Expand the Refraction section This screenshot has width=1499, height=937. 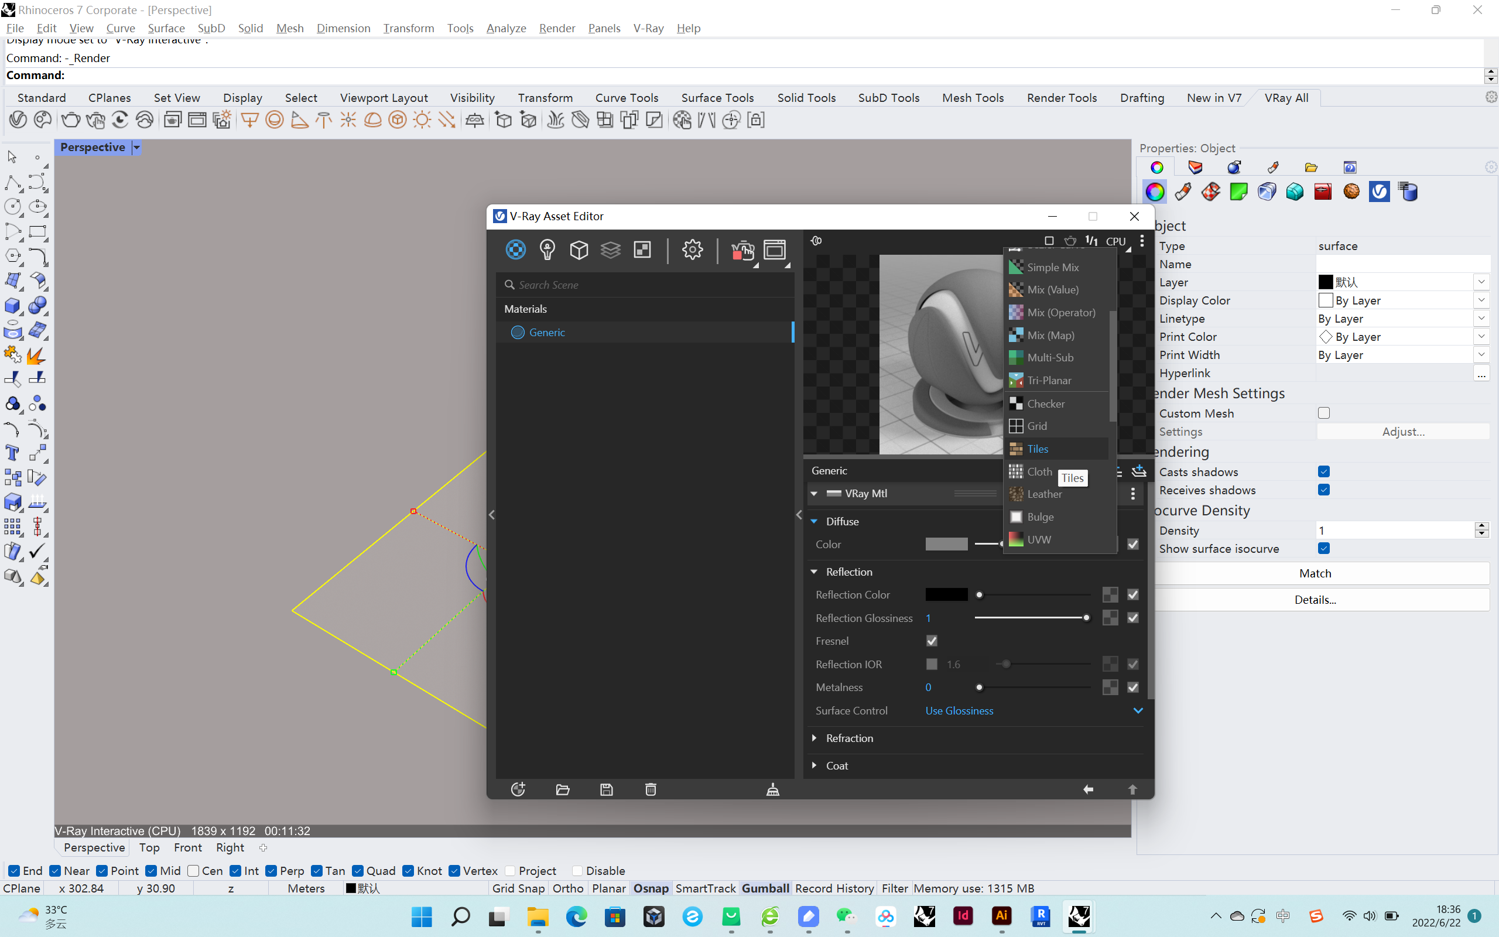pyautogui.click(x=814, y=738)
